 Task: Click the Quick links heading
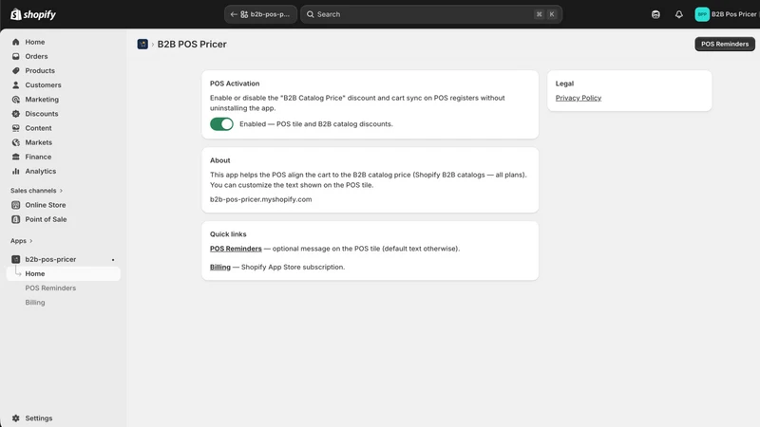pyautogui.click(x=228, y=234)
